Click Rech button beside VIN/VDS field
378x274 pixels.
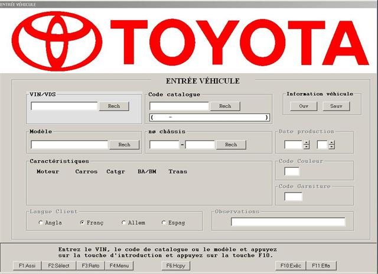click(x=114, y=106)
